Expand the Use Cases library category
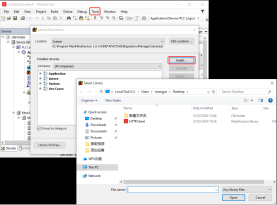The width and height of the screenshot is (277, 205). (40, 88)
